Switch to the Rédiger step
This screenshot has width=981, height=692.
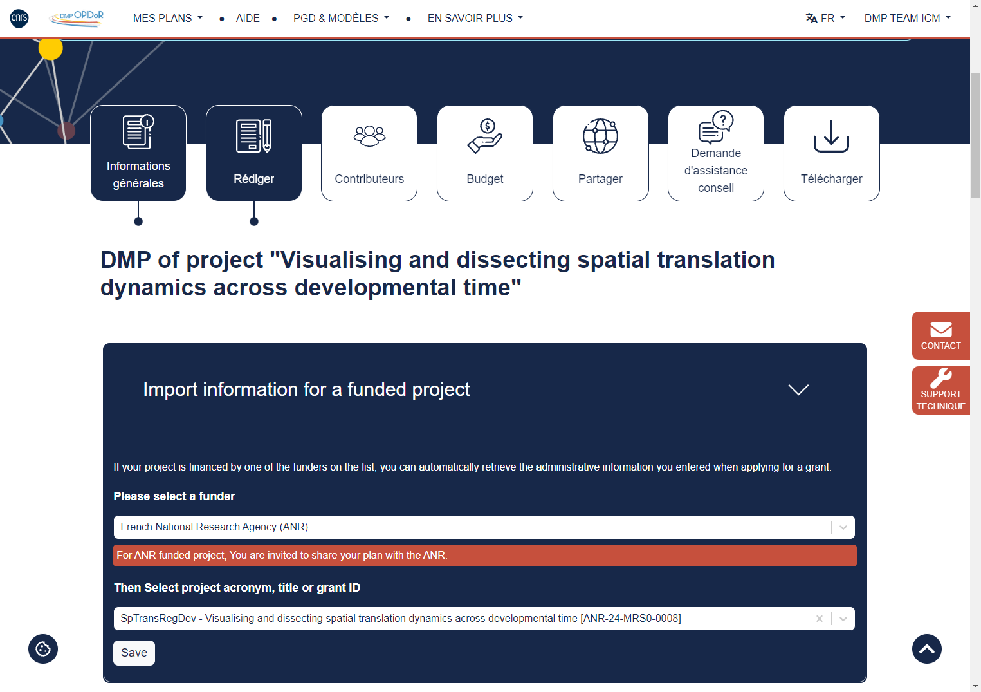254,153
